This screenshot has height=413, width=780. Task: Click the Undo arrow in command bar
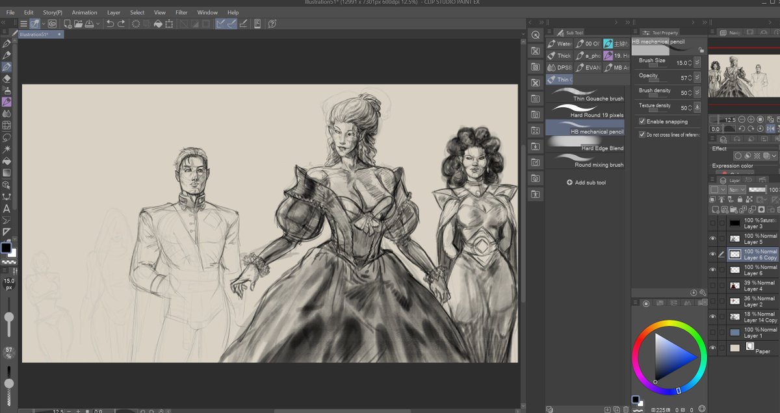[x=110, y=24]
